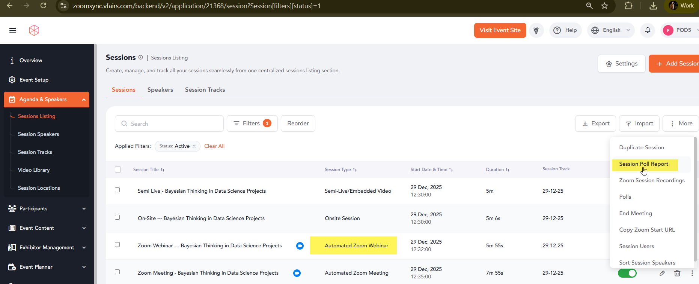Open the English language dropdown

coord(611,30)
